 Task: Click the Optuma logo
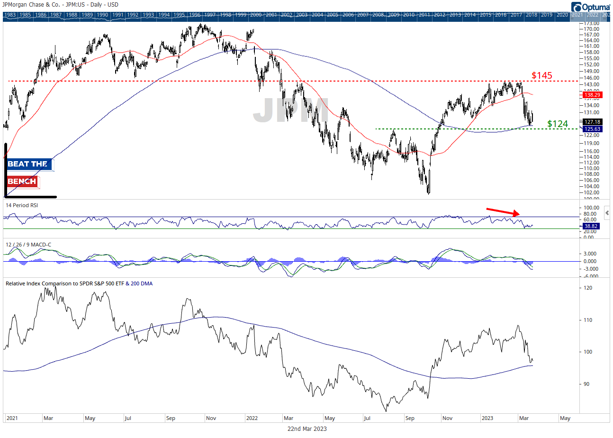point(590,7)
